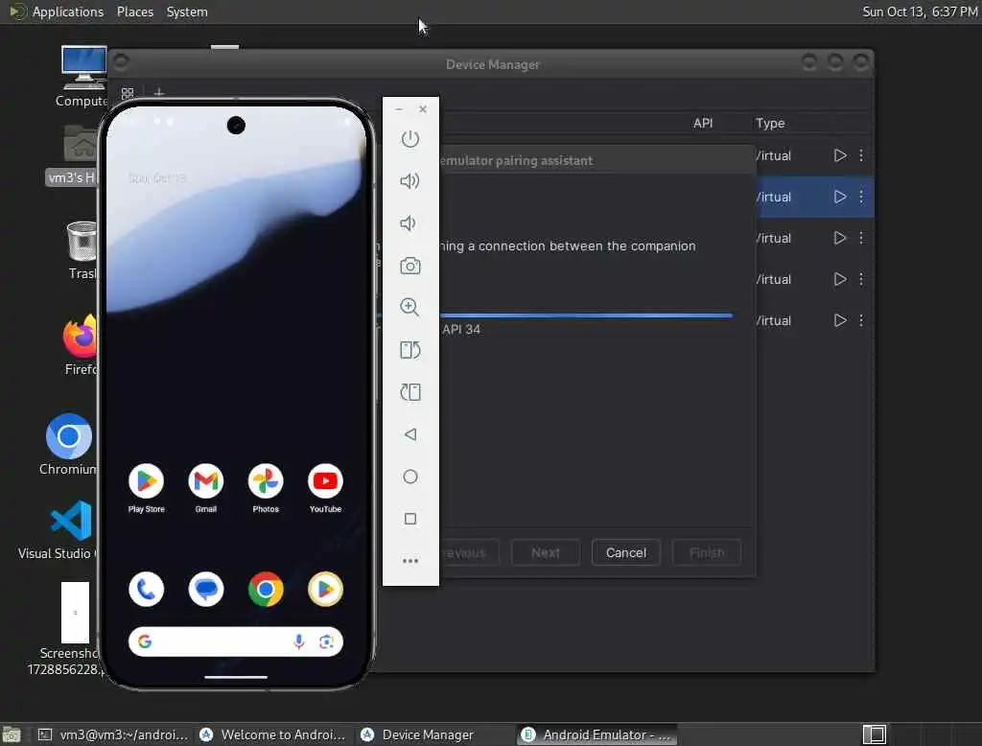The image size is (982, 746).
Task: Open the Chromium desktop icon
Action: pos(68,444)
